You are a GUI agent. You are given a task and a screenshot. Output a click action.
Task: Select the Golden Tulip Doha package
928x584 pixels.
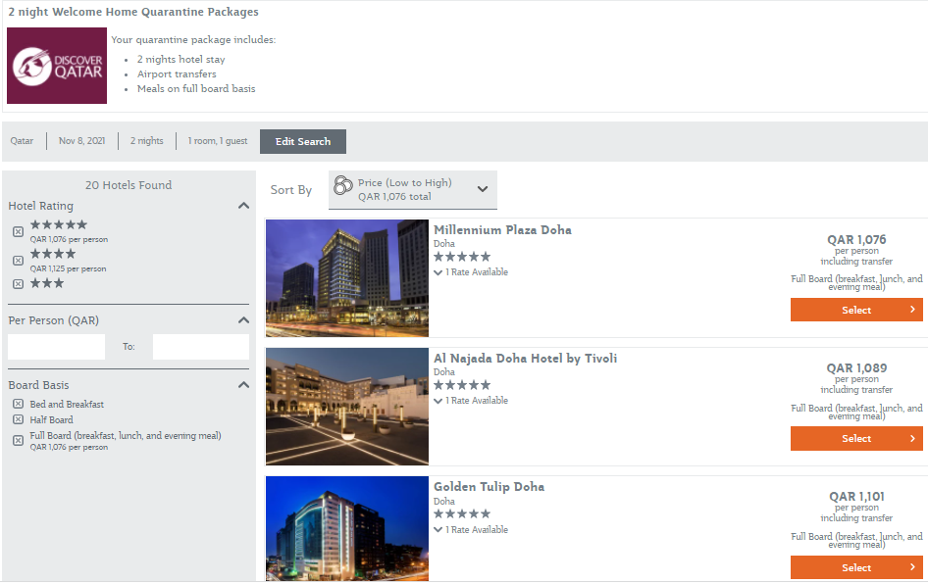(856, 567)
